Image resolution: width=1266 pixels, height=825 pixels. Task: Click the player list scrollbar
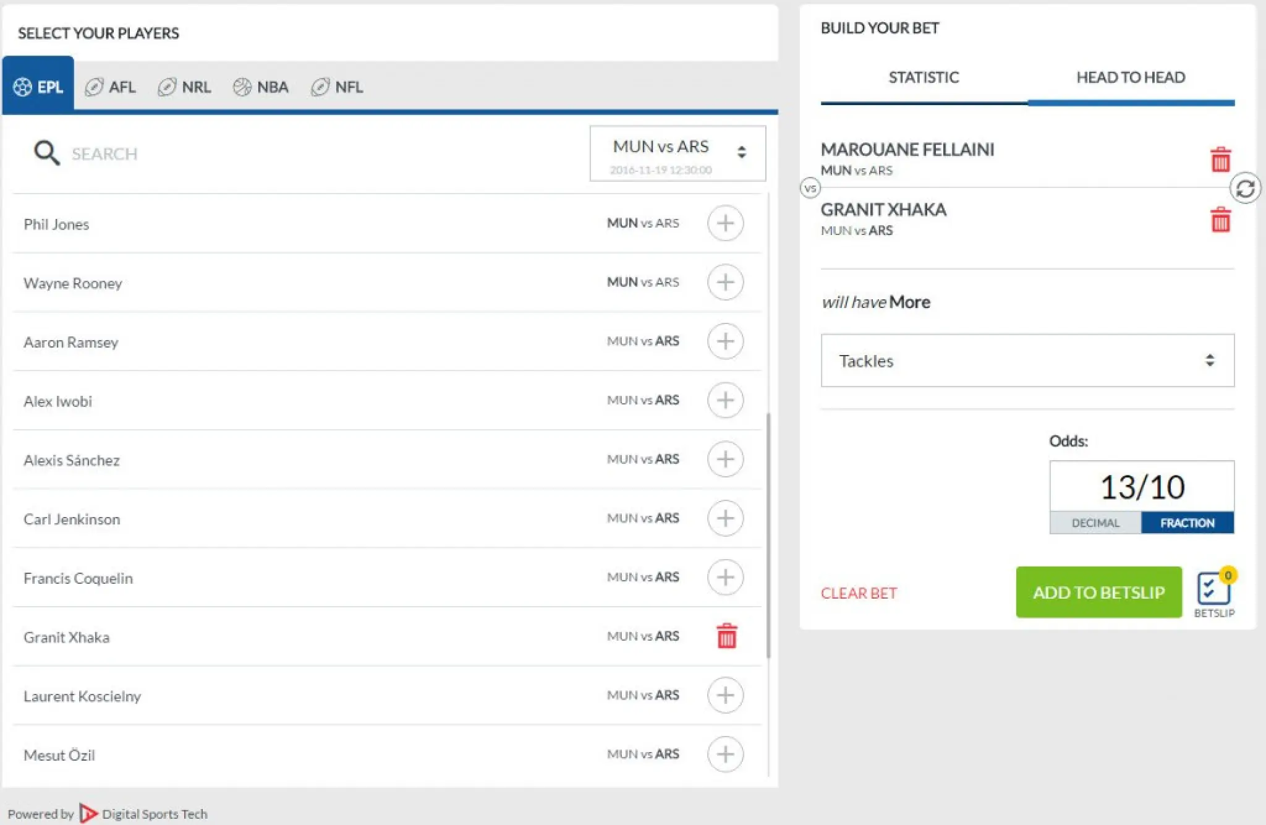tap(768, 535)
